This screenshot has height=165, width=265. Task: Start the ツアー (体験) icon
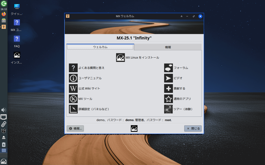tap(168, 109)
